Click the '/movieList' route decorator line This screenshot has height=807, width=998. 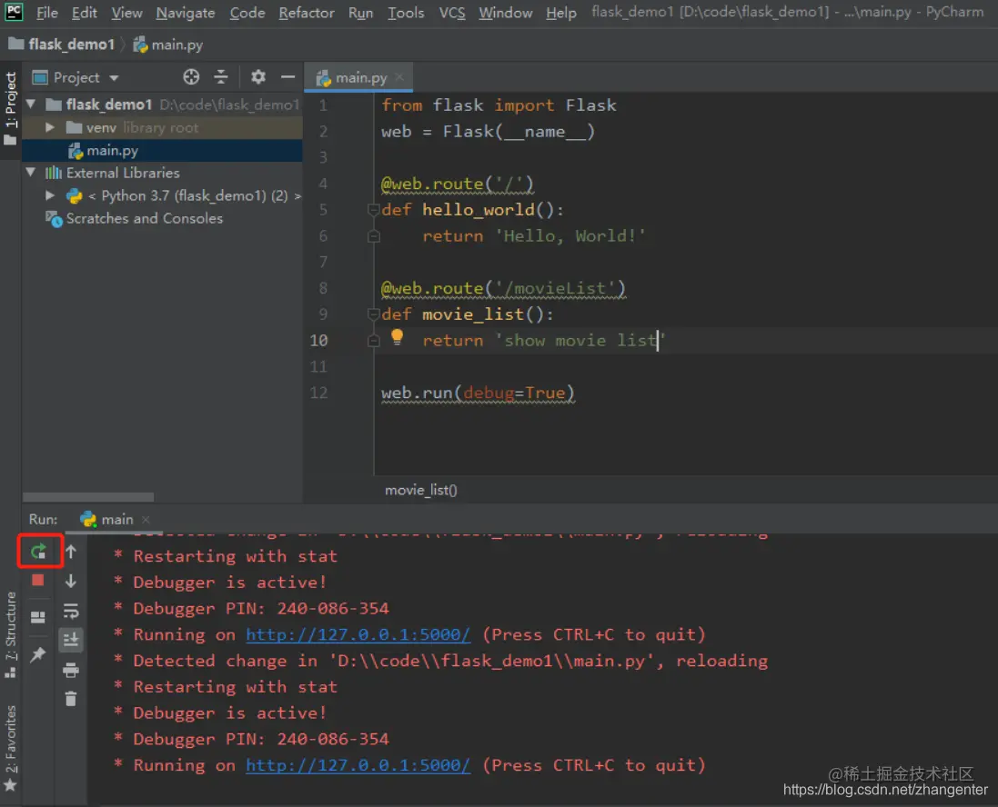pos(503,288)
